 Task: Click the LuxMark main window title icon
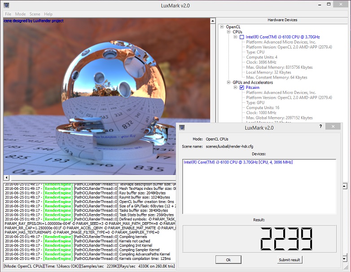[x=6, y=5]
